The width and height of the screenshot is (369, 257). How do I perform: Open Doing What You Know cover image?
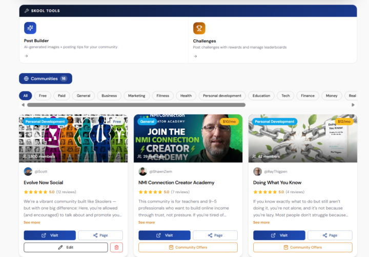point(303,138)
